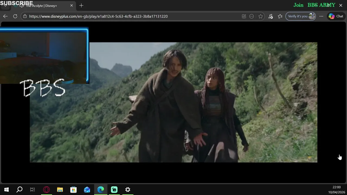View site information lock icon
Image resolution: width=347 pixels, height=195 pixels.
[25, 16]
